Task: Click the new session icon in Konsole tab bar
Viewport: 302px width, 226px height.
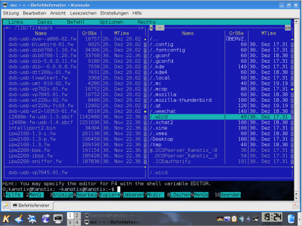Action: [x=6, y=206]
